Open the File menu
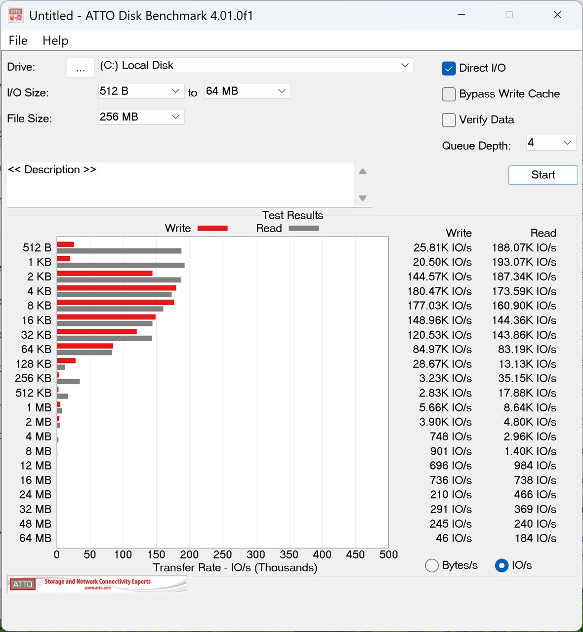583x632 pixels. (18, 40)
